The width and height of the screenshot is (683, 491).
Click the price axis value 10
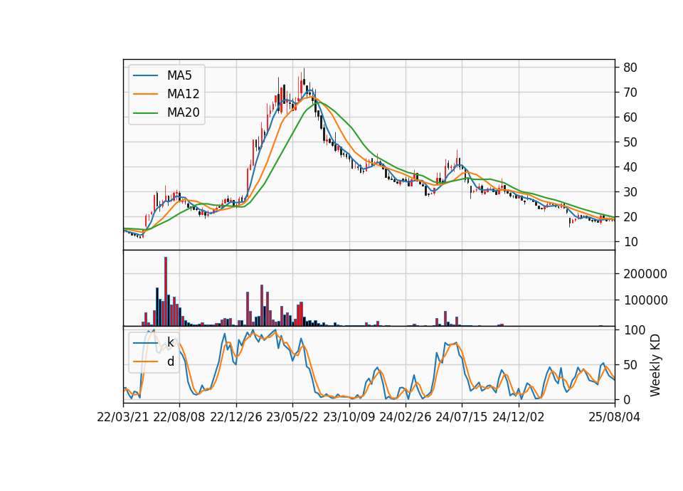tap(630, 242)
